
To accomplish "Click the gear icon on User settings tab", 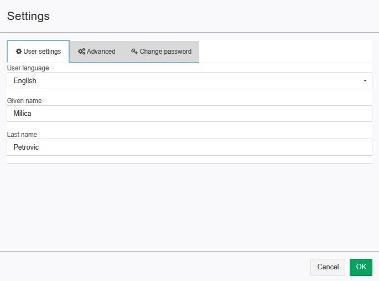I will point(19,52).
